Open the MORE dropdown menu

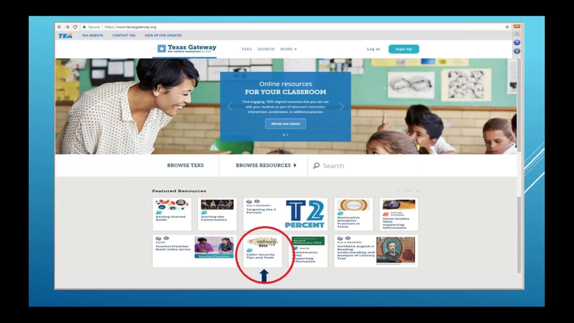pos(288,49)
